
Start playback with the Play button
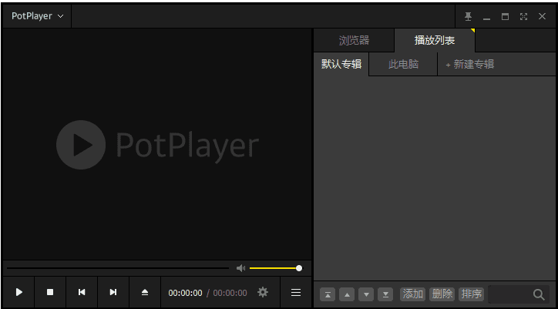tap(18, 292)
